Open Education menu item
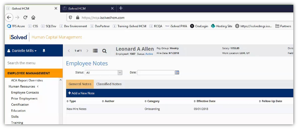298x129 pixels. coord(18,111)
